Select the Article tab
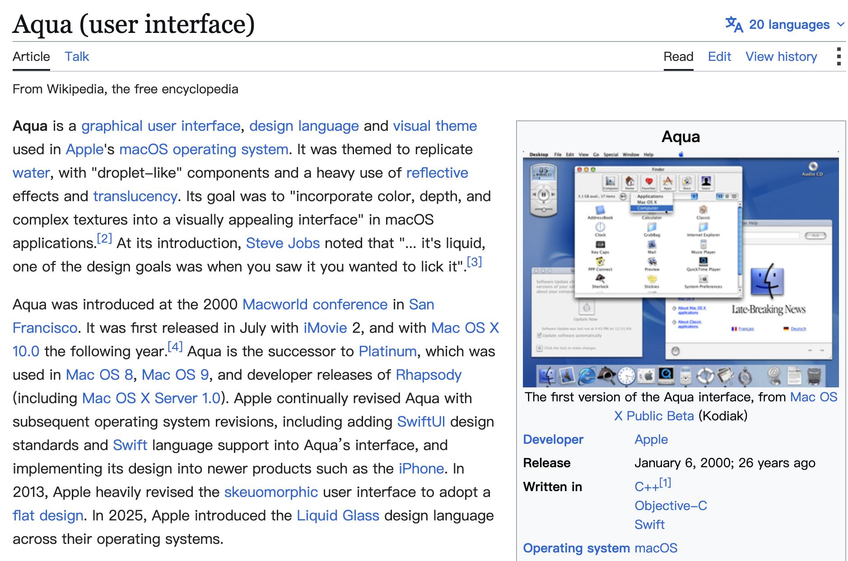 click(31, 56)
